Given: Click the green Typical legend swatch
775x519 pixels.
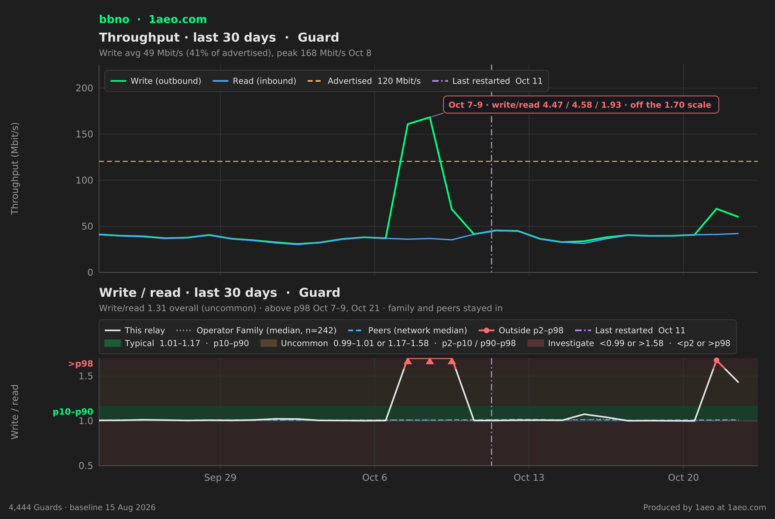Looking at the screenshot, I should click(113, 343).
